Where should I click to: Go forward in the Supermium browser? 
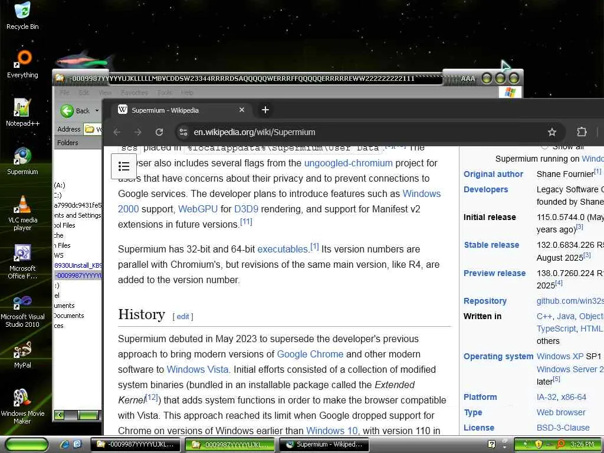[138, 132]
